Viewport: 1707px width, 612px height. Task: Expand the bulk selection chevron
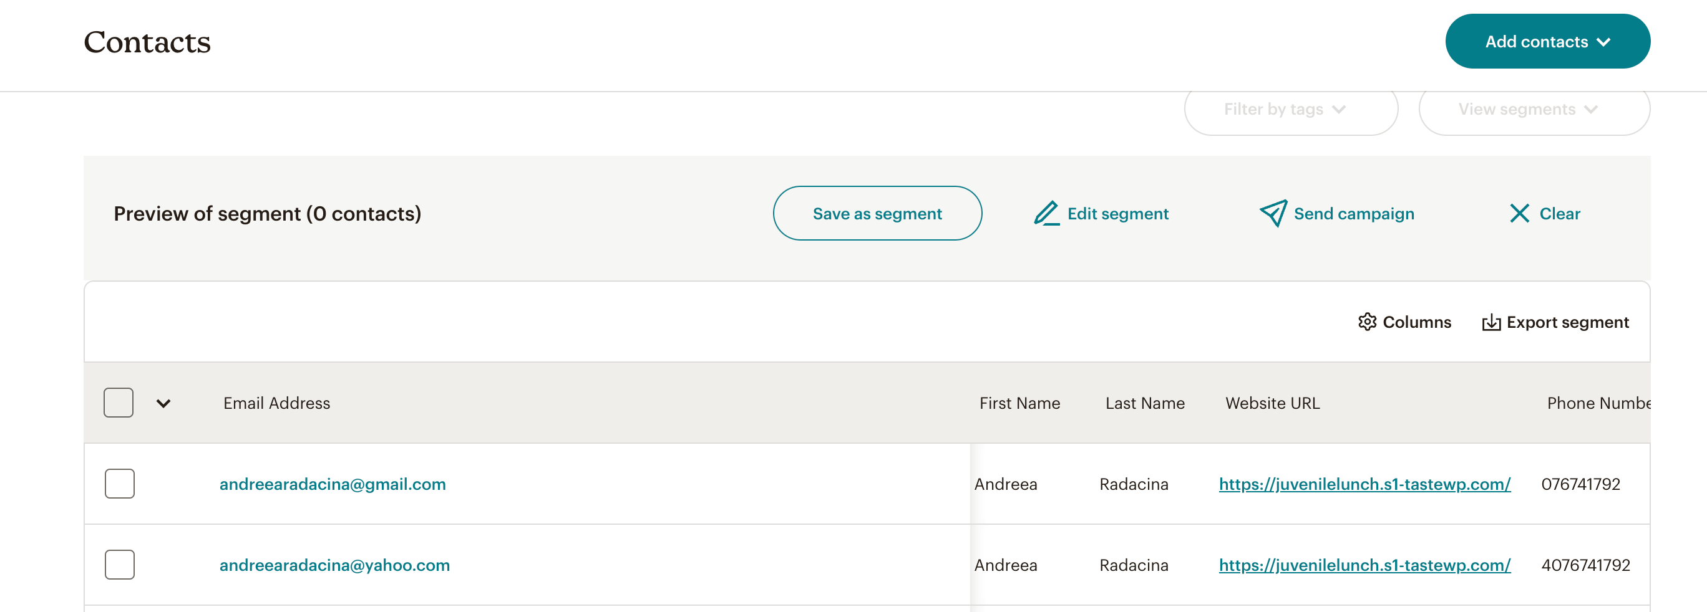click(163, 404)
